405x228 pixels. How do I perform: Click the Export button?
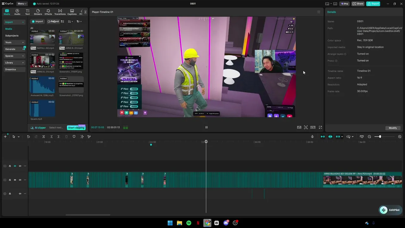coord(373,4)
